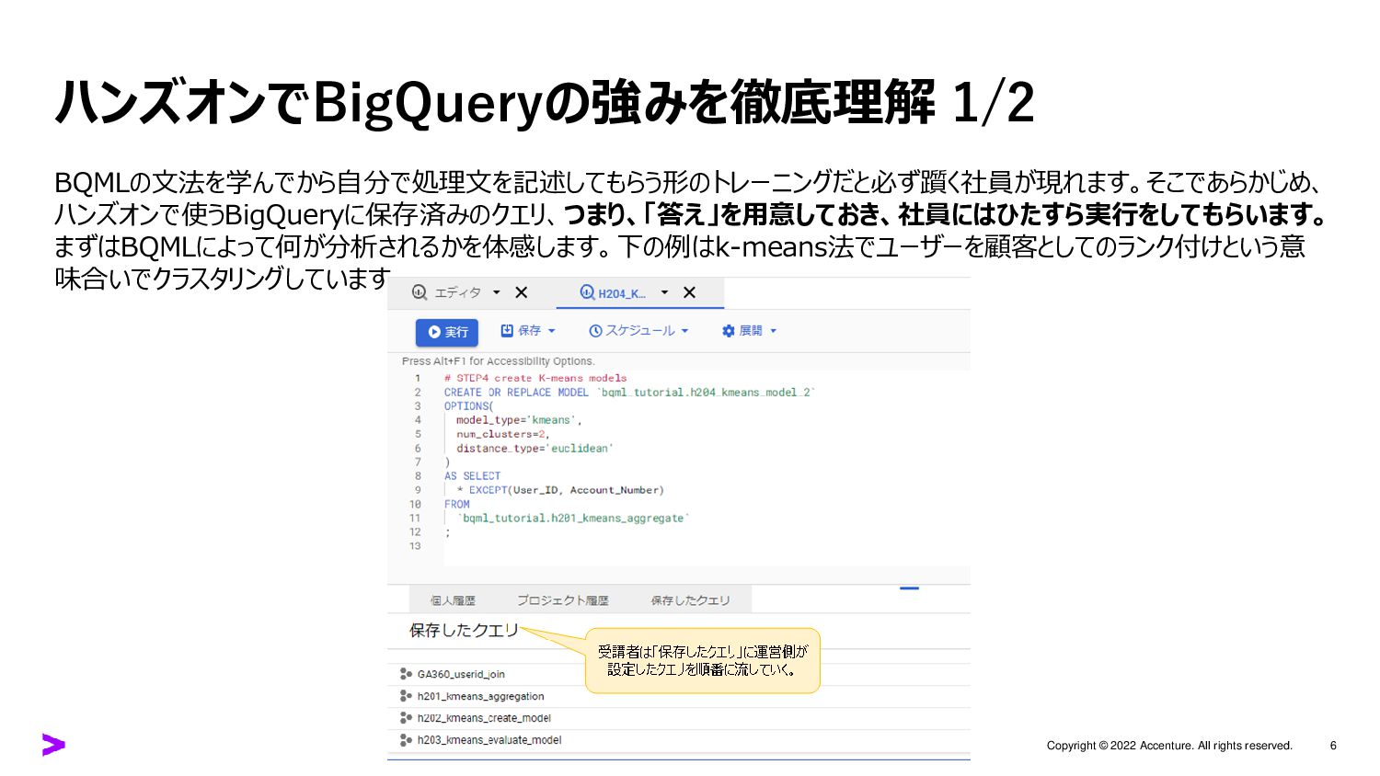The width and height of the screenshot is (1380, 776).
Task: Switch to the 保存したクエリ tab
Action: point(690,600)
